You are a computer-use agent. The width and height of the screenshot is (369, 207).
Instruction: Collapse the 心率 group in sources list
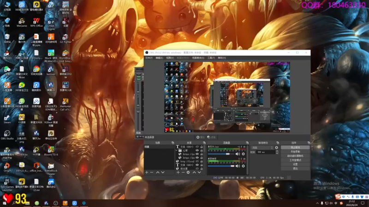[177, 150]
